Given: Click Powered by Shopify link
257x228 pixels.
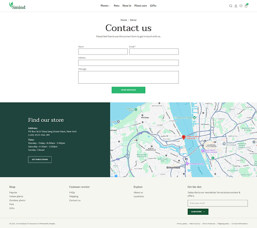Looking at the screenshot, I should (48, 224).
